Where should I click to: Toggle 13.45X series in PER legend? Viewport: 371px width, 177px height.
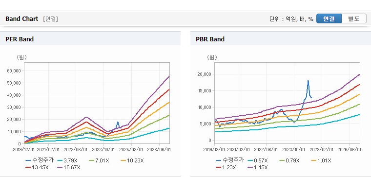(37, 167)
